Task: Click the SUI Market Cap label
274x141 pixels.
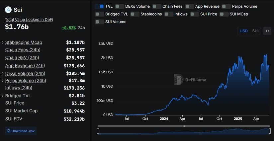Action: 21,111
